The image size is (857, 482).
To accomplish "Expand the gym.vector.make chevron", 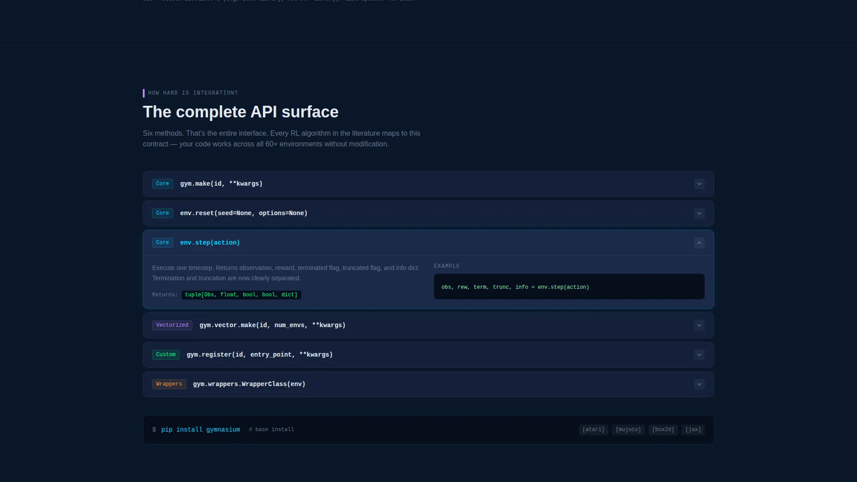I will [x=699, y=325].
